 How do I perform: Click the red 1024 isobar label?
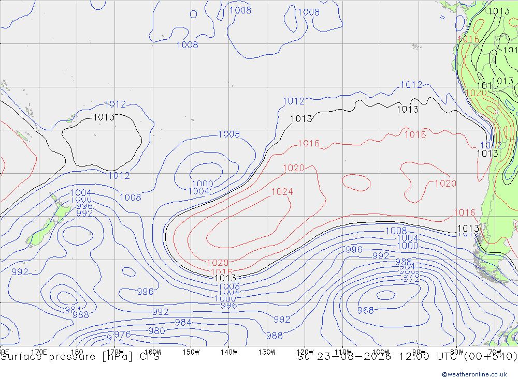[x=282, y=192]
